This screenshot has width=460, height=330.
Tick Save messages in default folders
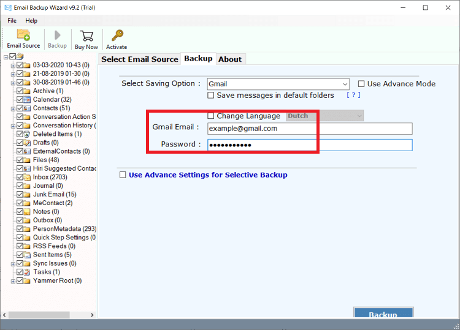(210, 96)
